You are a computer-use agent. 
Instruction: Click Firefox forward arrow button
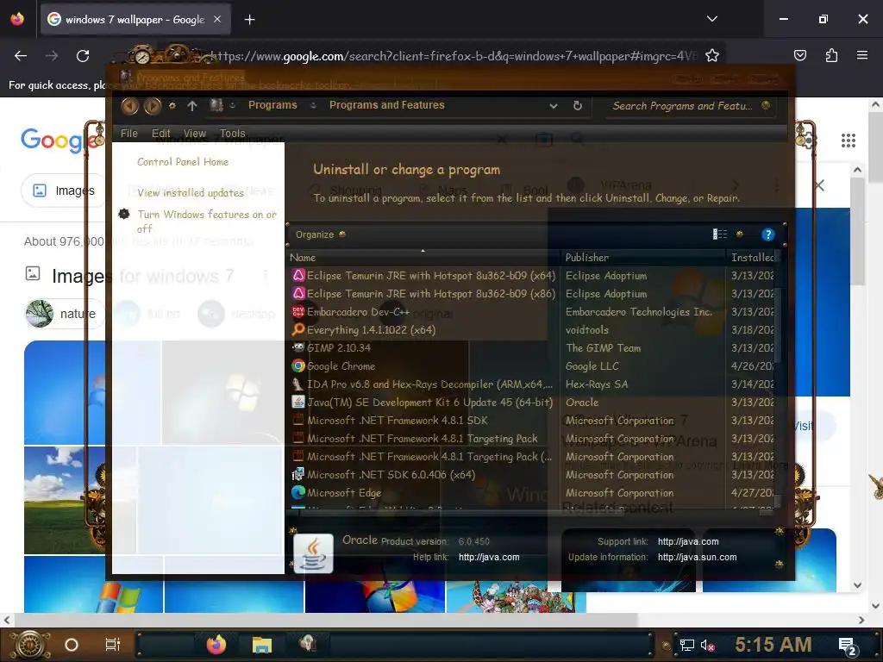[52, 56]
